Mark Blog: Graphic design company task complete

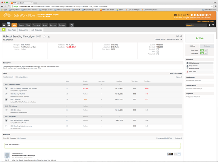6,126
